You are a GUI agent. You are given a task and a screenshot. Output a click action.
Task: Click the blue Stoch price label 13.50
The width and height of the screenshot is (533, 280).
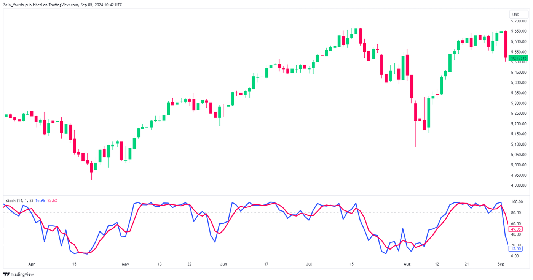(x=515, y=248)
